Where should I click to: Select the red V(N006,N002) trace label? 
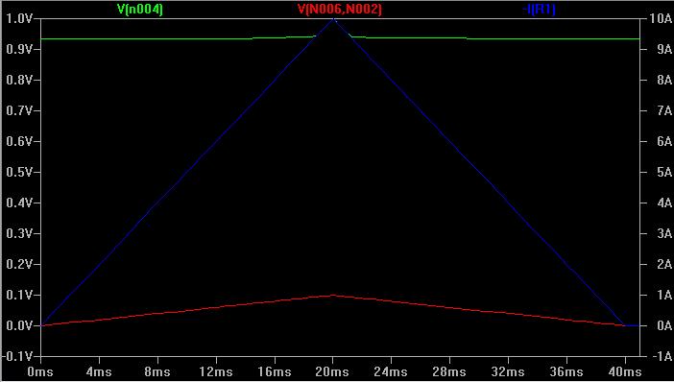[340, 9]
